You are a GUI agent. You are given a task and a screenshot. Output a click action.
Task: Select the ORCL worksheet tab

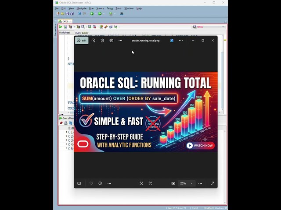point(65,21)
